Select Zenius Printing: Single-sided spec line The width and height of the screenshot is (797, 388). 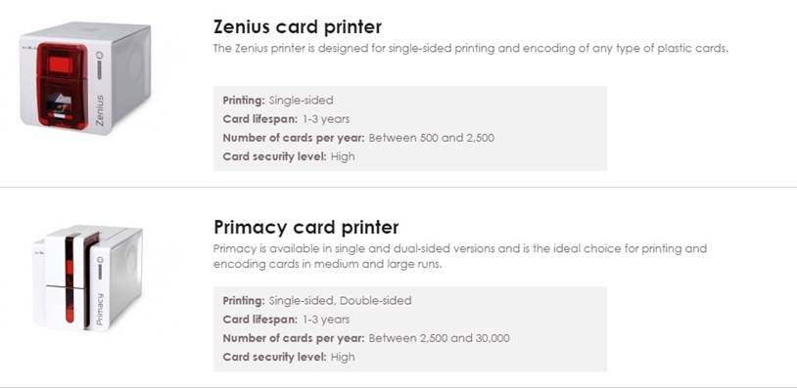tap(278, 101)
